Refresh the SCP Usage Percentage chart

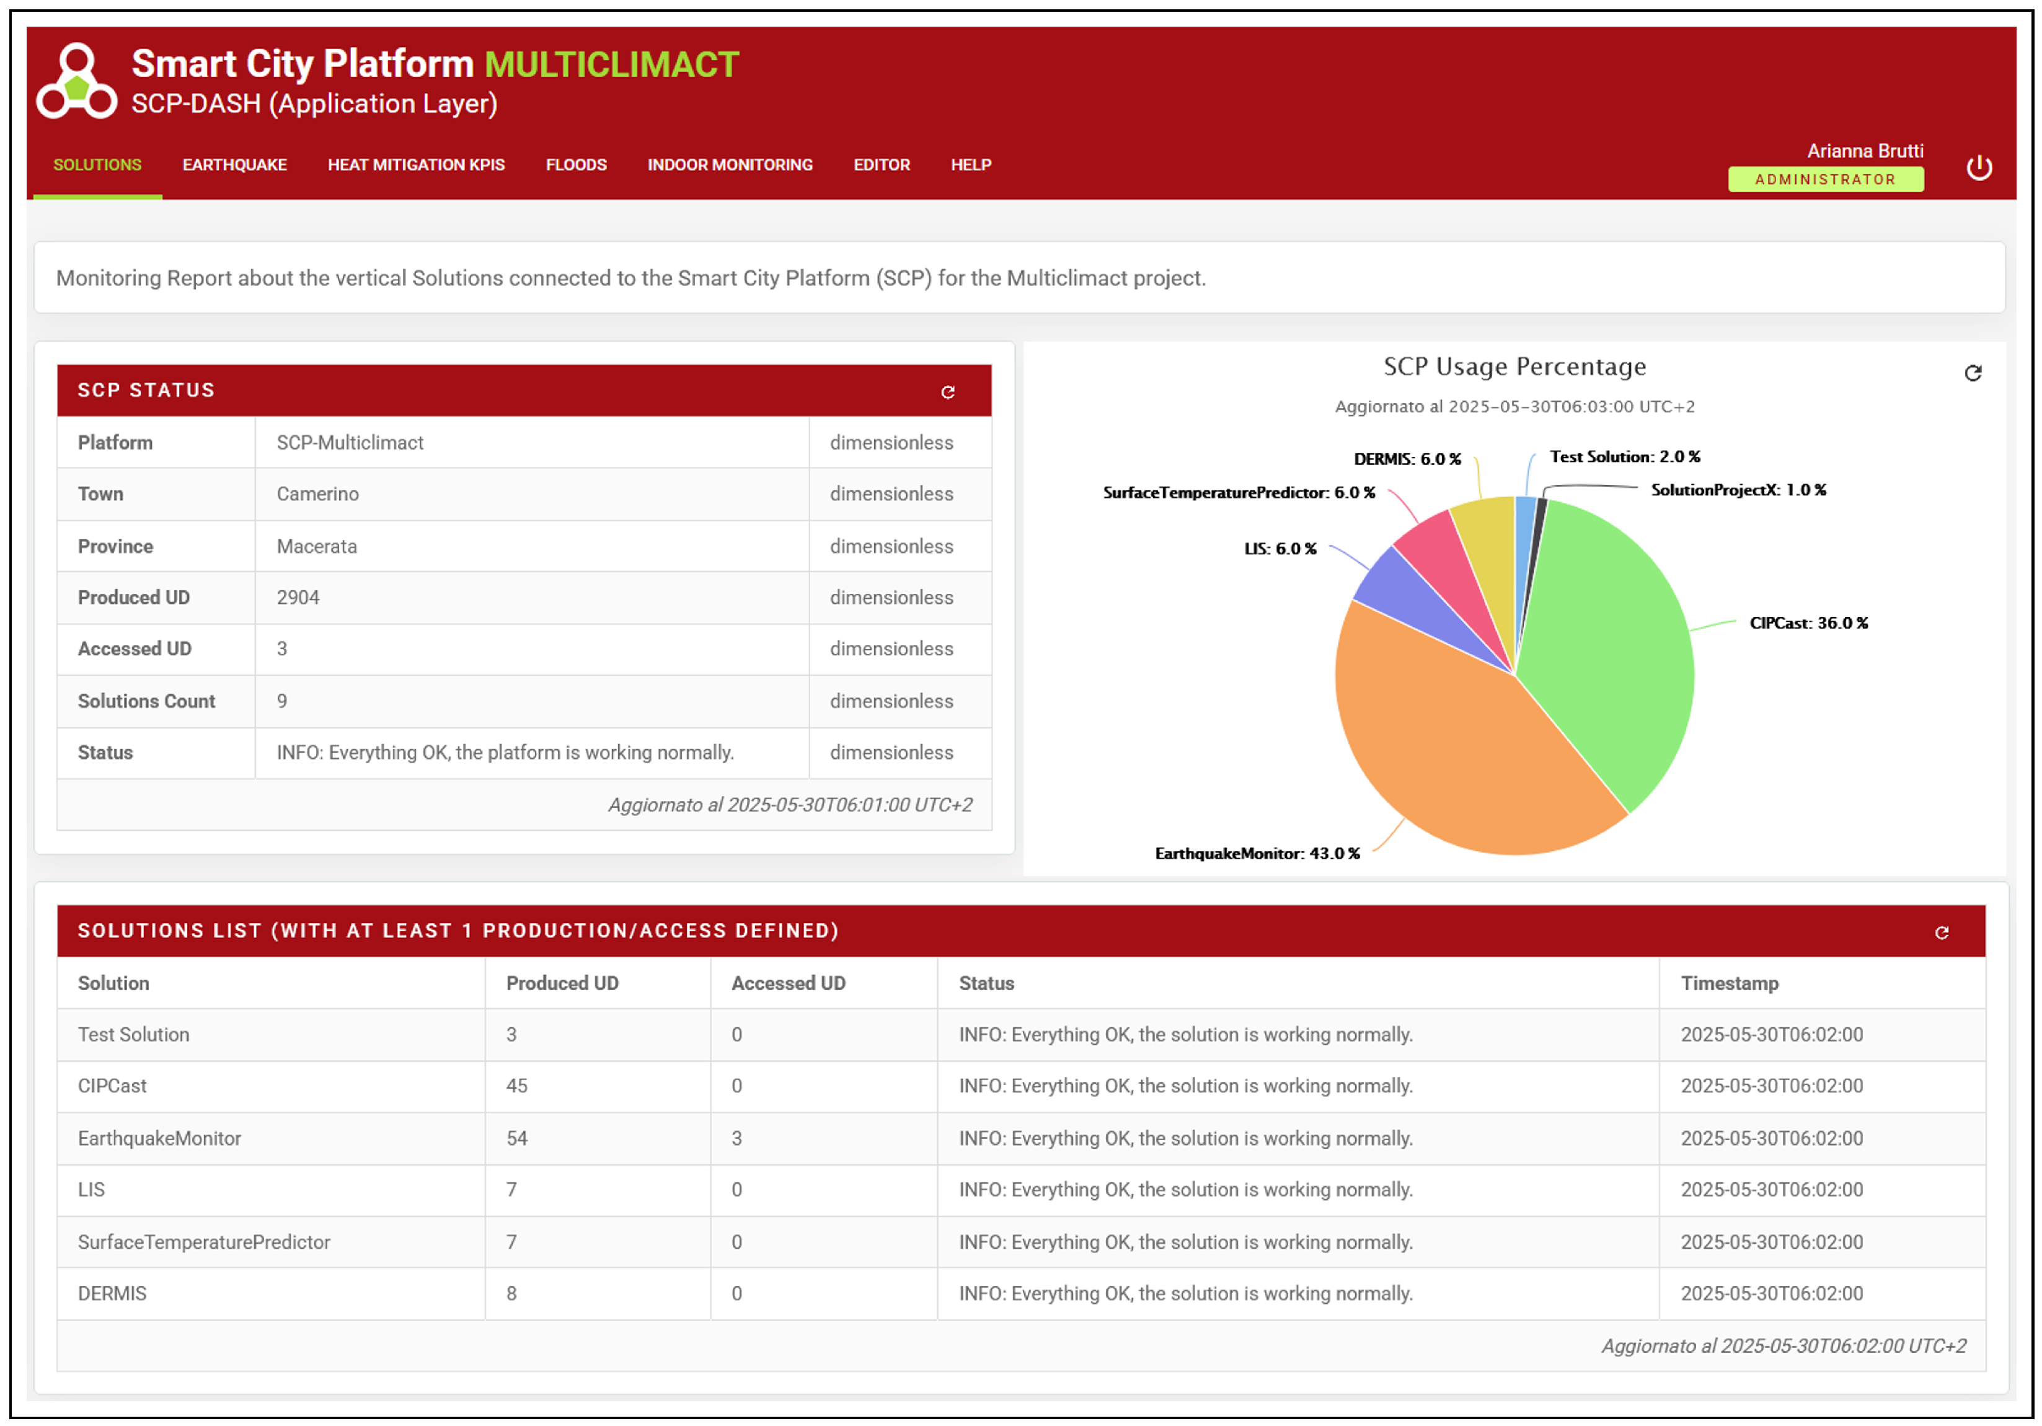[1973, 373]
